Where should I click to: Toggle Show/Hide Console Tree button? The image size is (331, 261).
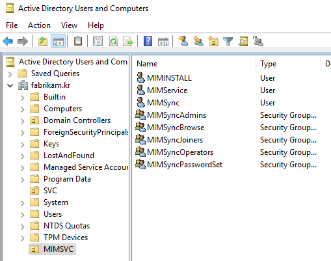pos(58,41)
